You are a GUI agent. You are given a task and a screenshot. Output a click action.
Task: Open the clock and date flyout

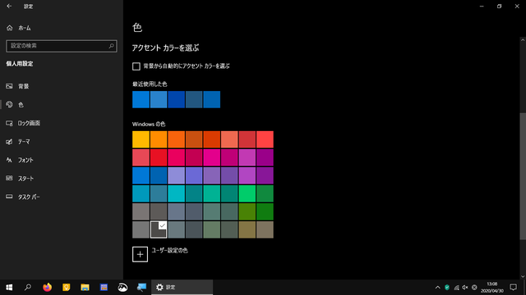coord(492,288)
